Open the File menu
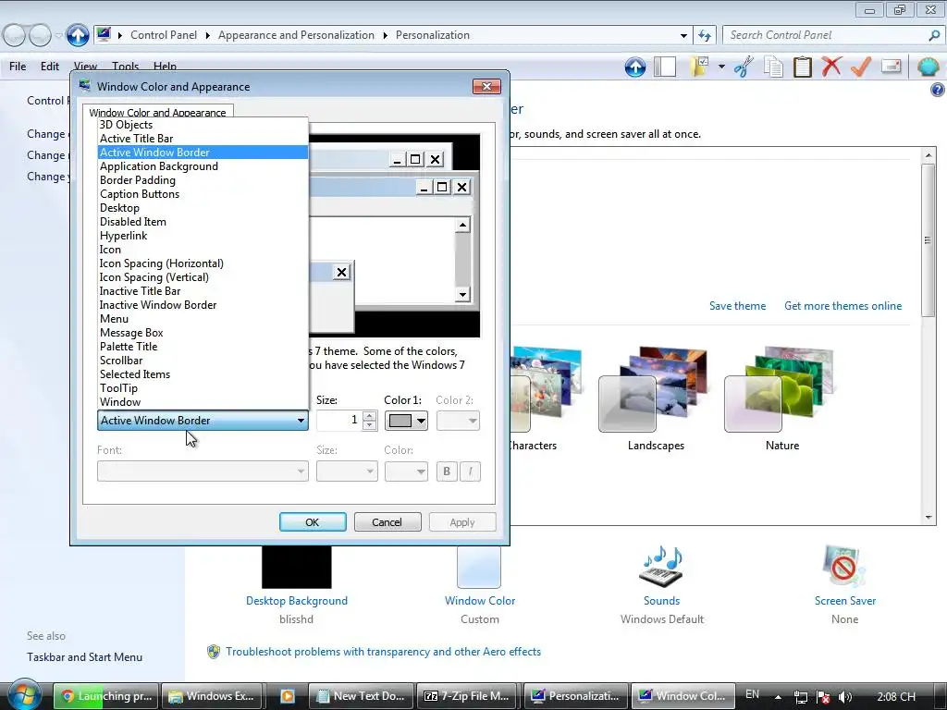This screenshot has width=947, height=710. (x=18, y=67)
